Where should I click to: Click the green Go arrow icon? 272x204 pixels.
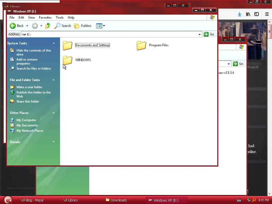206,34
